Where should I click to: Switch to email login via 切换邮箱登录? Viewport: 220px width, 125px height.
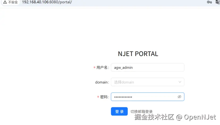141,112
